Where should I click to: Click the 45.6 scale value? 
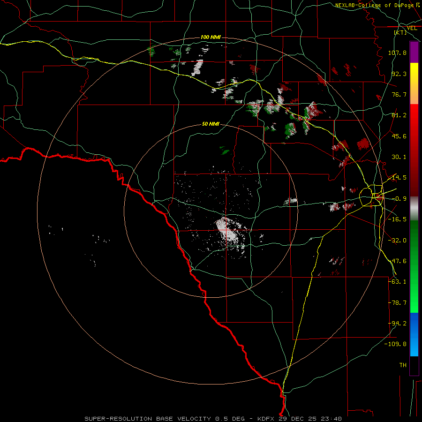(399, 136)
